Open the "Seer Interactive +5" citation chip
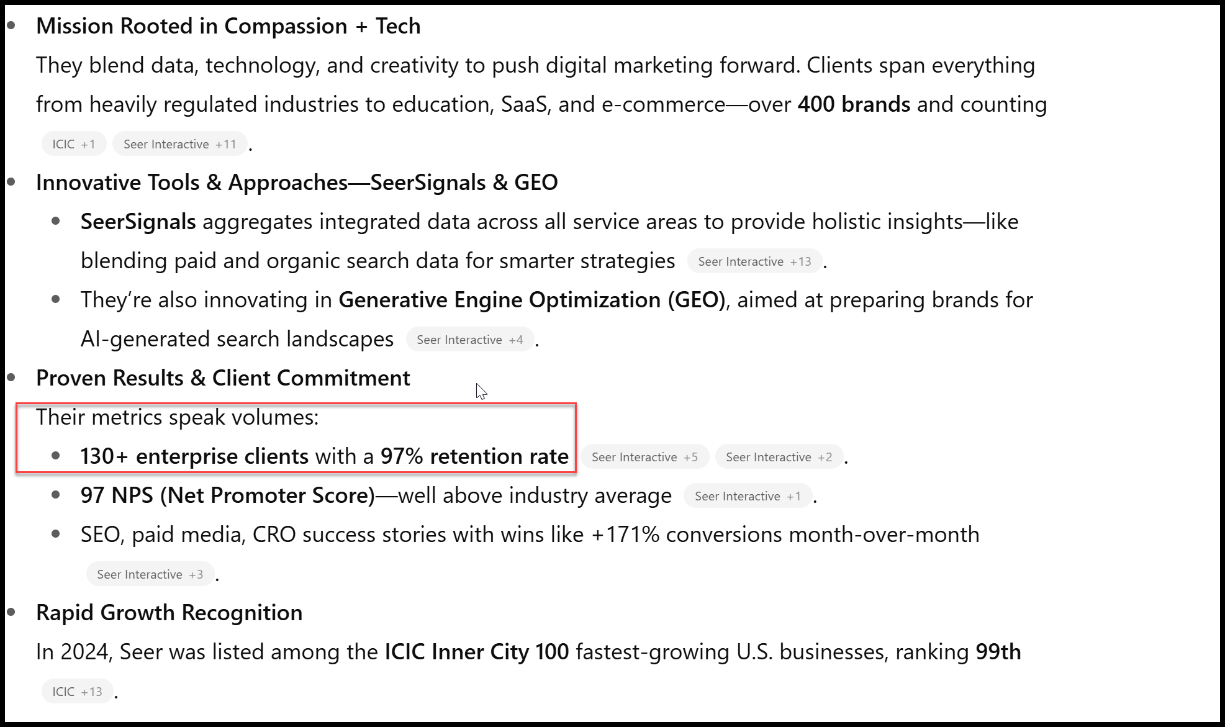The width and height of the screenshot is (1225, 727). tap(644, 457)
